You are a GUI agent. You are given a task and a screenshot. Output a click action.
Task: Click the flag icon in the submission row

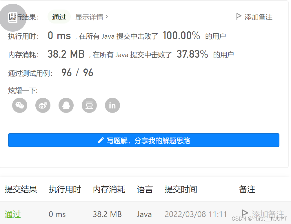(x=244, y=213)
